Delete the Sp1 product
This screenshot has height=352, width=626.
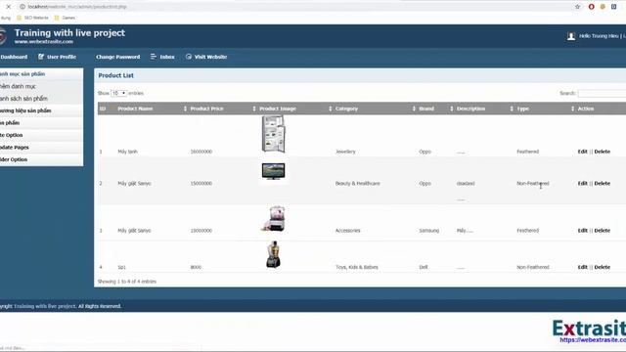pyautogui.click(x=603, y=267)
